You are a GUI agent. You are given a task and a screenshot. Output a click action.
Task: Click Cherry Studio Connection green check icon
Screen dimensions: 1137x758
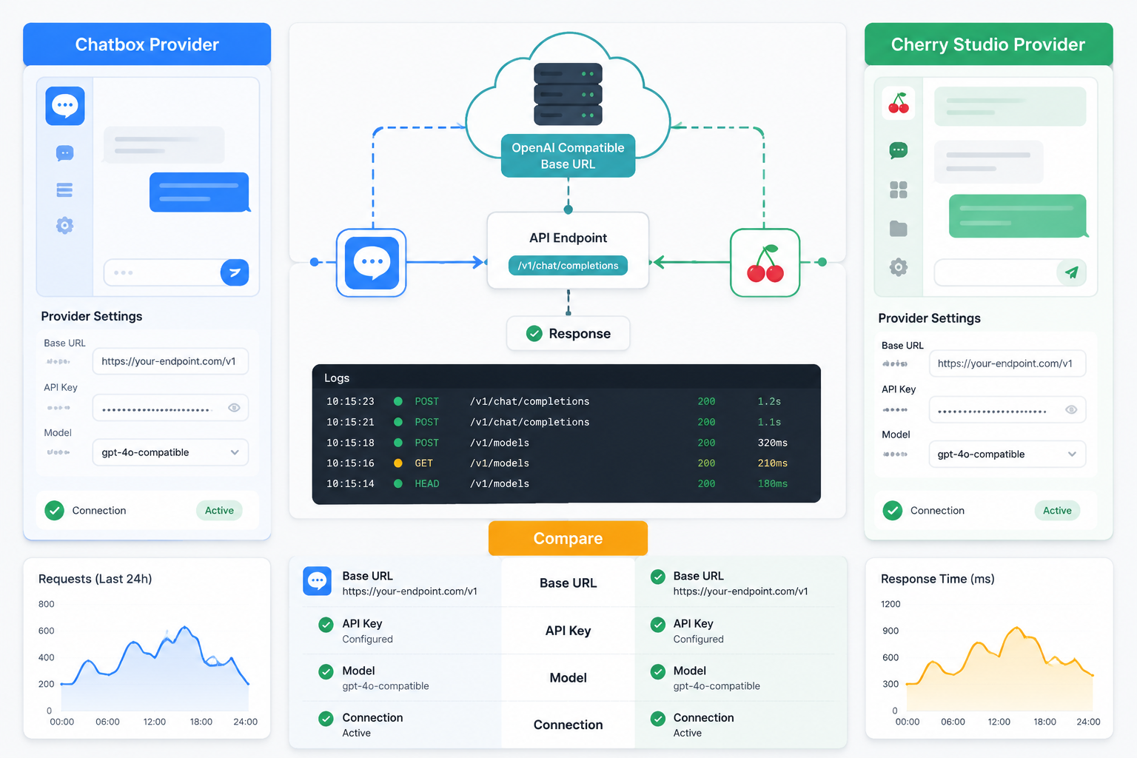coord(893,511)
